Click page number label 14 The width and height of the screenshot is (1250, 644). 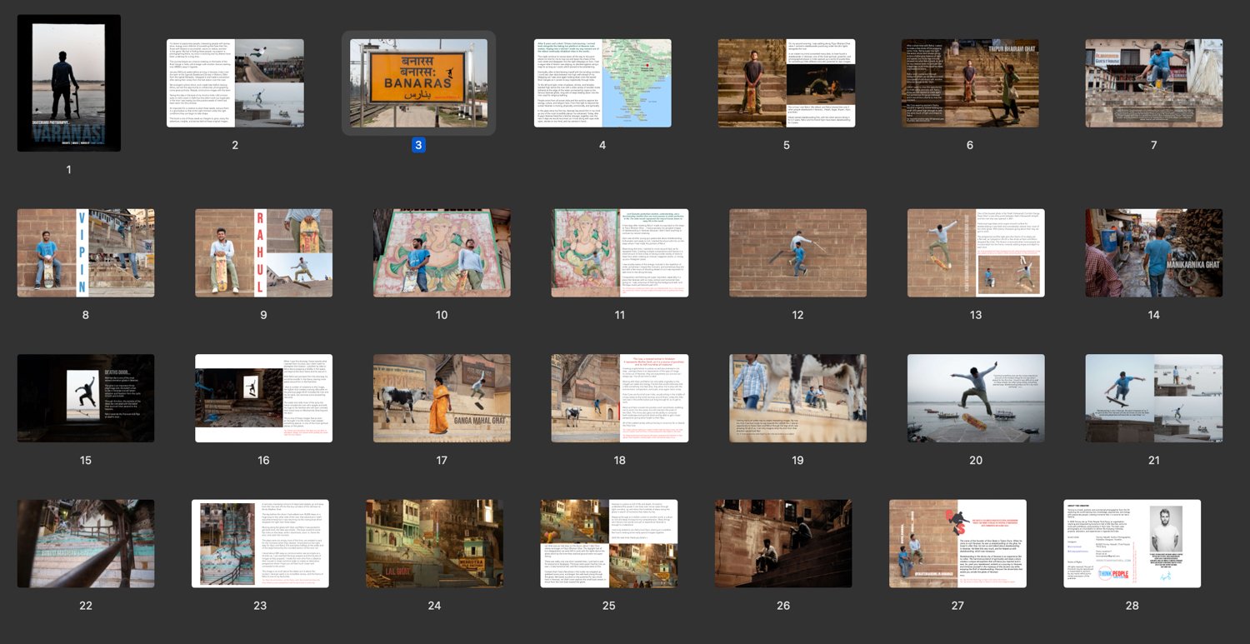pyautogui.click(x=1154, y=315)
